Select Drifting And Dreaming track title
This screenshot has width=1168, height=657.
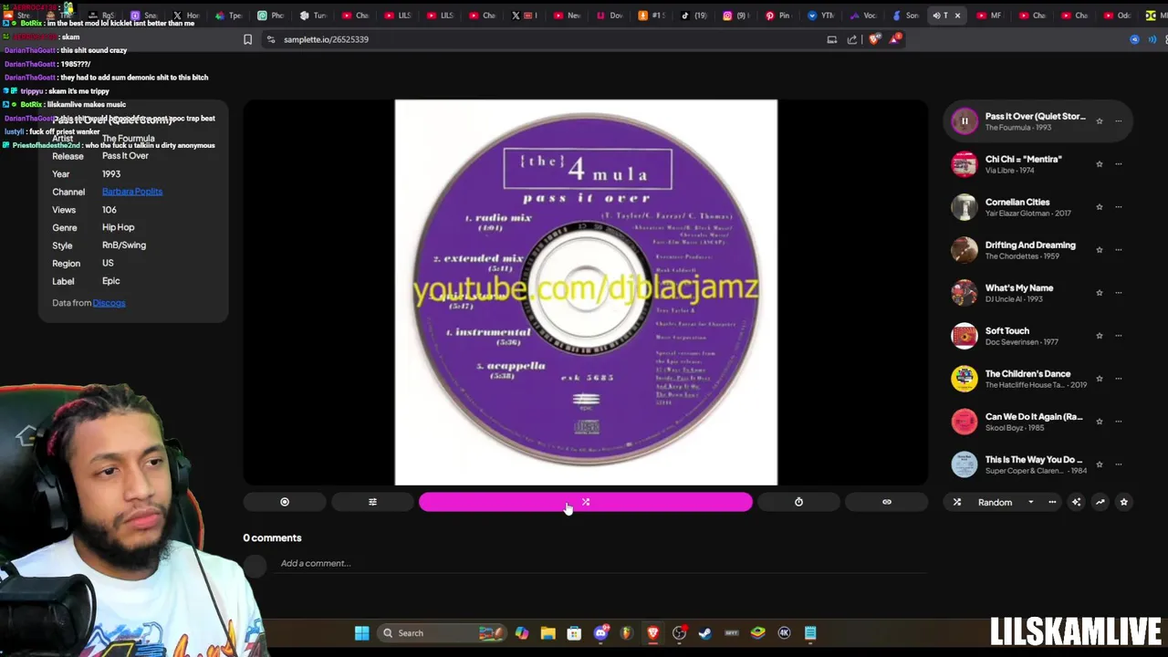click(x=1030, y=245)
